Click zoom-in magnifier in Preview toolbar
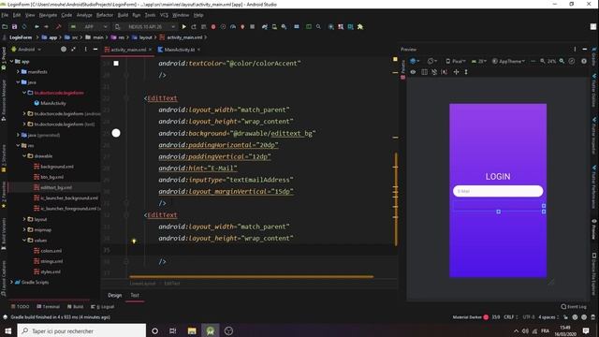 pos(562,61)
